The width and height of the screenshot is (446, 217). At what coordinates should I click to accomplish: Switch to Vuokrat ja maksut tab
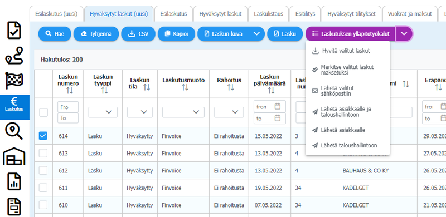point(409,14)
